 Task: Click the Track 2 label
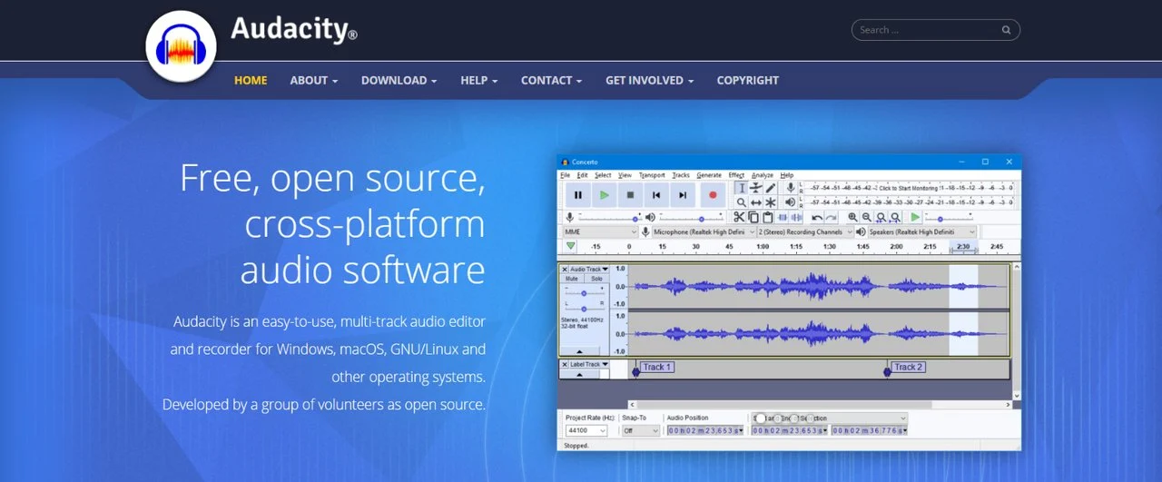909,367
